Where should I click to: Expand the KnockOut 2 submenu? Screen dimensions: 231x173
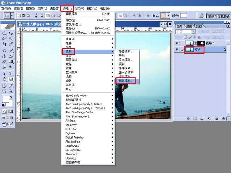pos(88,146)
